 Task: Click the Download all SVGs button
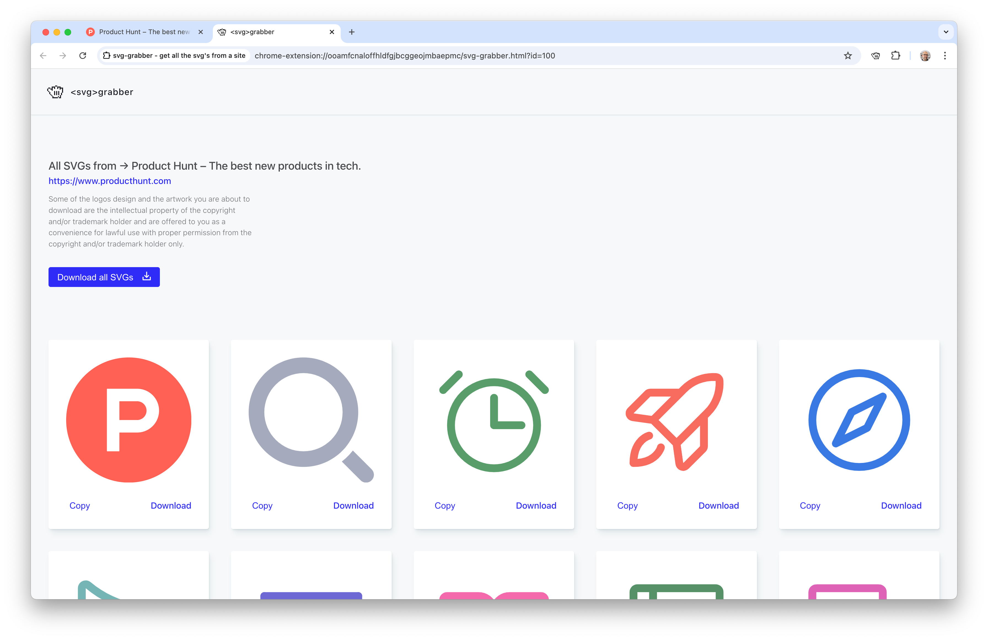point(104,277)
